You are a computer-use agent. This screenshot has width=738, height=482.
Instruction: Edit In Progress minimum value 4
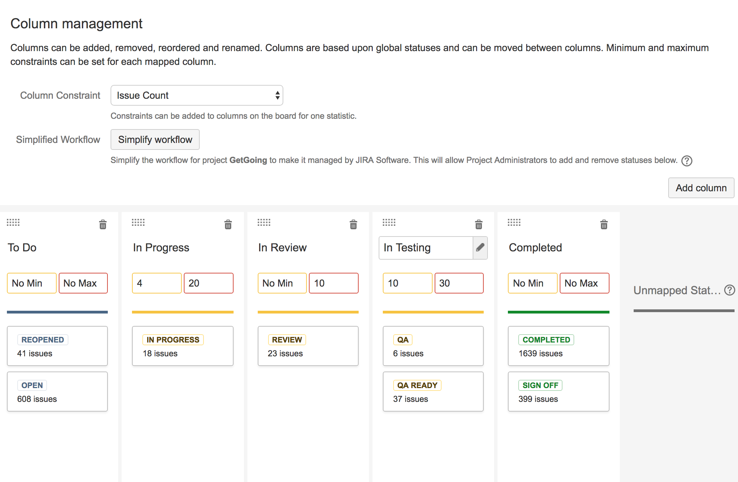click(x=157, y=283)
